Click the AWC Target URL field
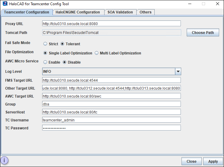The width and height of the screenshot is (224, 167). [112, 96]
